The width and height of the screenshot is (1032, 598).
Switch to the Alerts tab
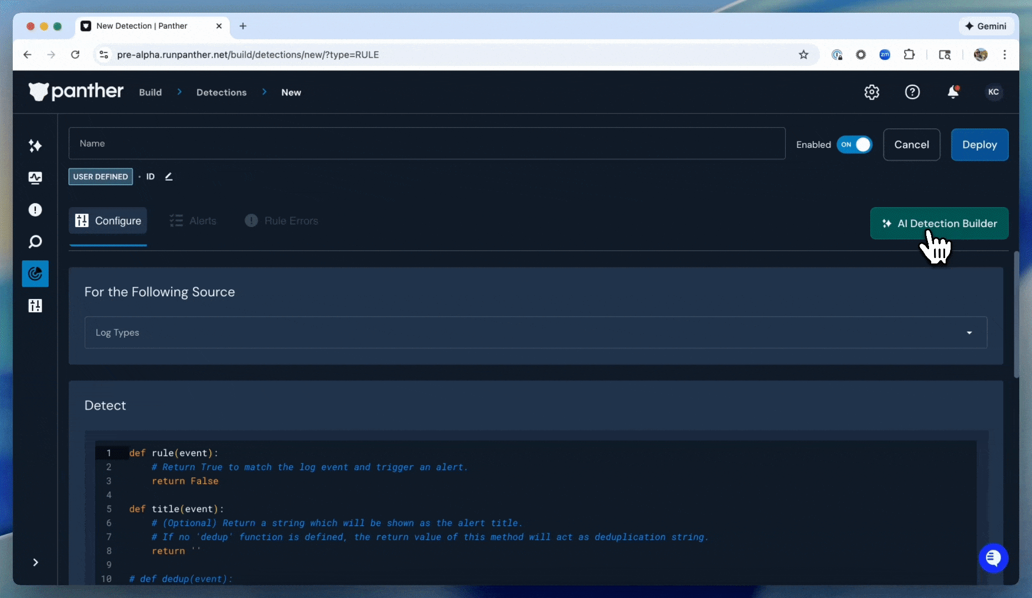pos(193,220)
